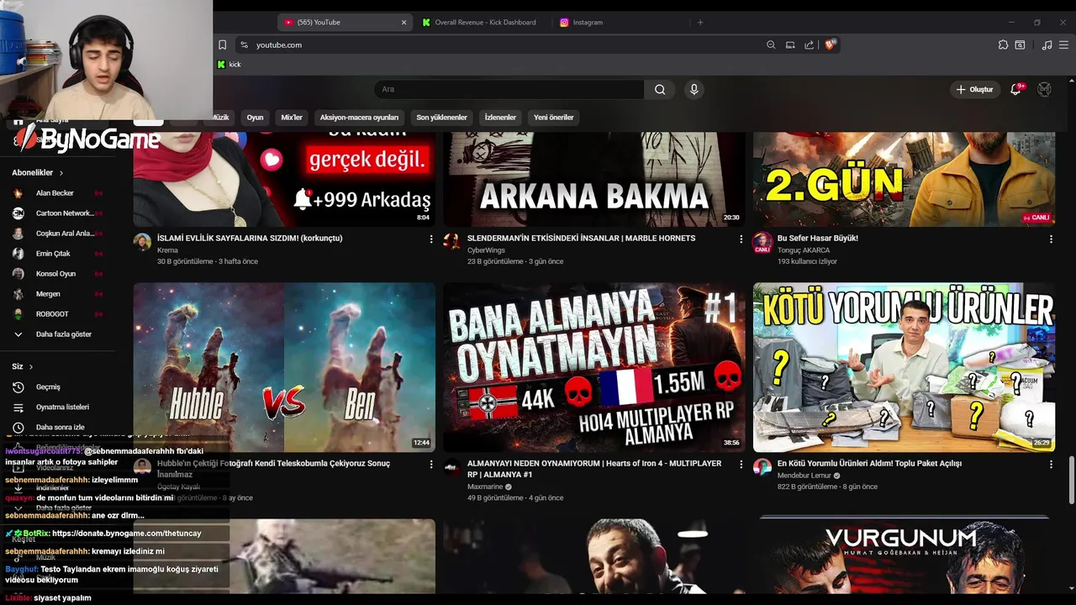Click the youtube.com address bar
The width and height of the screenshot is (1076, 605).
[504, 45]
